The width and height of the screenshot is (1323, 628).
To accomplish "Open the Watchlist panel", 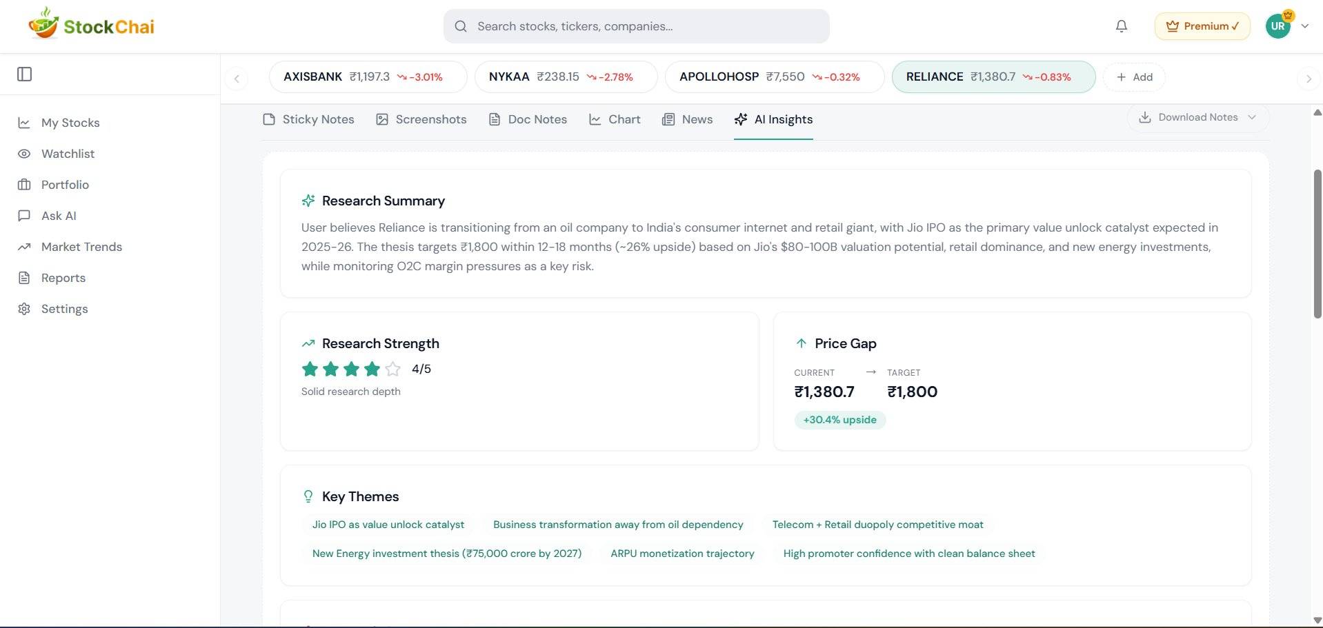I will pos(67,153).
